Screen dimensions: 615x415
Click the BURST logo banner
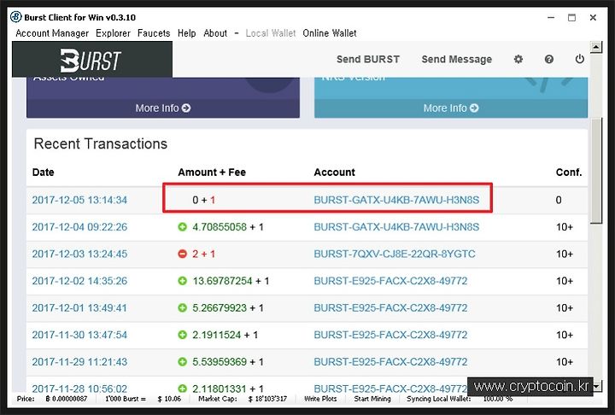point(92,60)
